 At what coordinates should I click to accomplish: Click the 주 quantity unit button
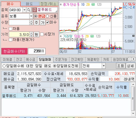click(x=36, y=22)
